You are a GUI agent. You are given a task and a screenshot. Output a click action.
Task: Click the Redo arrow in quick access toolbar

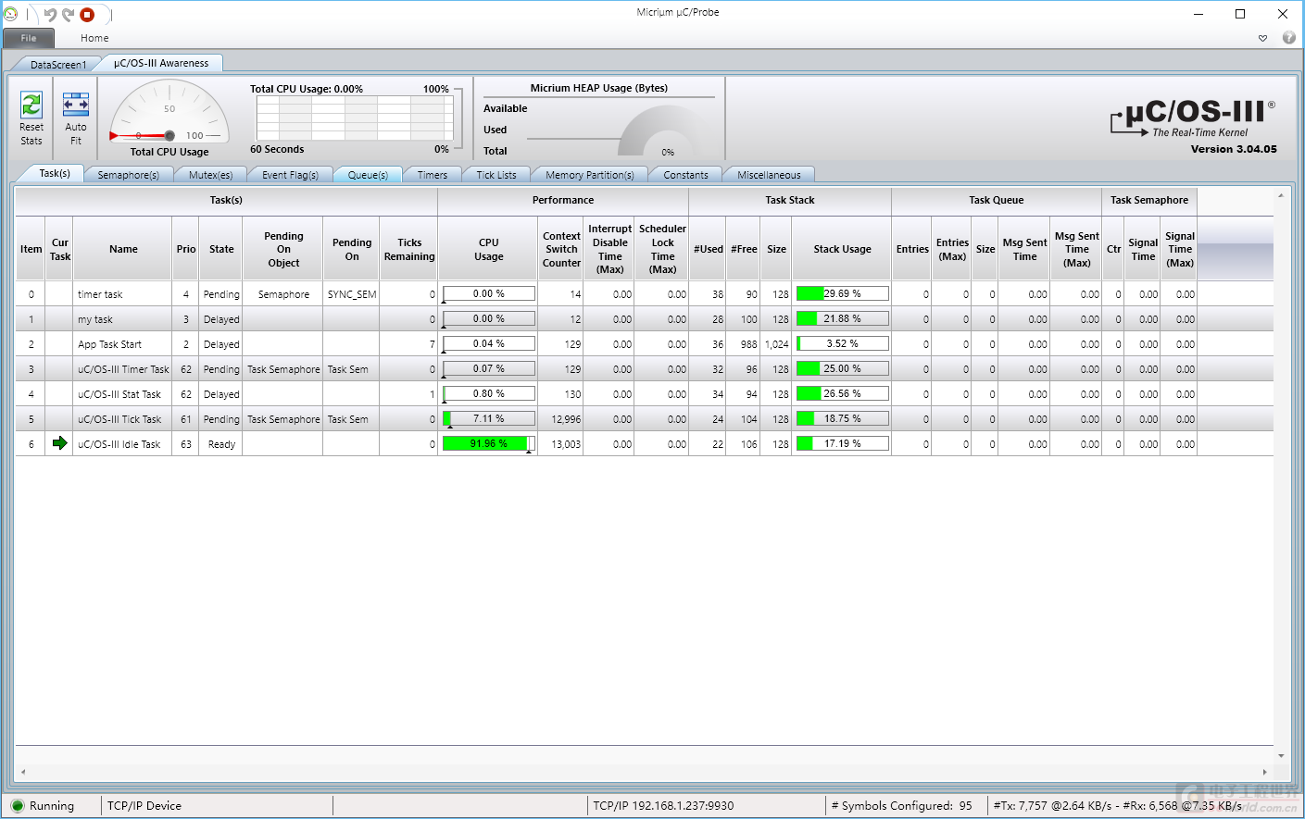[68, 14]
